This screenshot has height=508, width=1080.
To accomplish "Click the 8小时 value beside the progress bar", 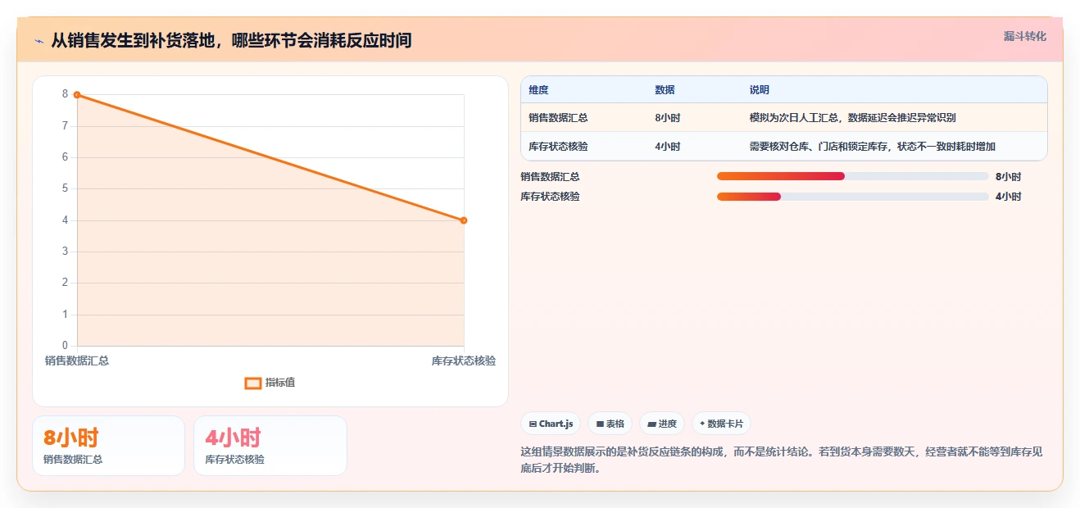I will [1008, 177].
